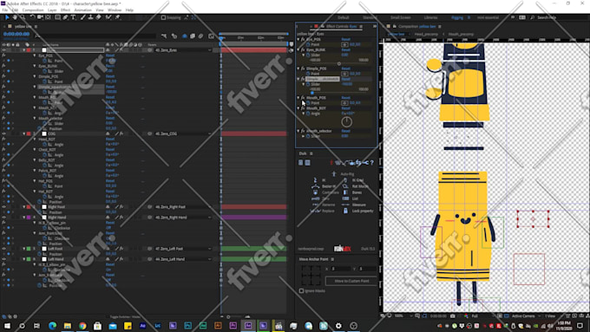
Task: Toggle visibility of Left Foot layer
Action: pyautogui.click(x=3, y=249)
